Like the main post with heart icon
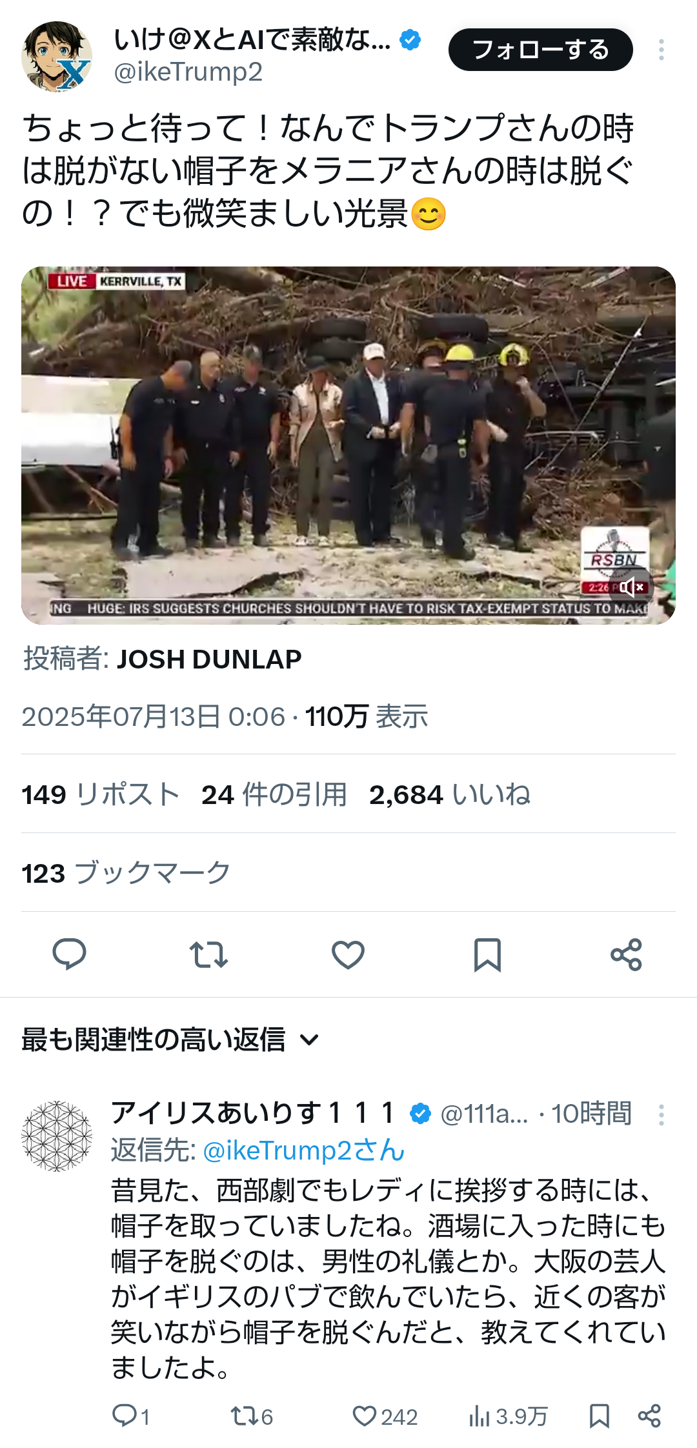 point(348,954)
